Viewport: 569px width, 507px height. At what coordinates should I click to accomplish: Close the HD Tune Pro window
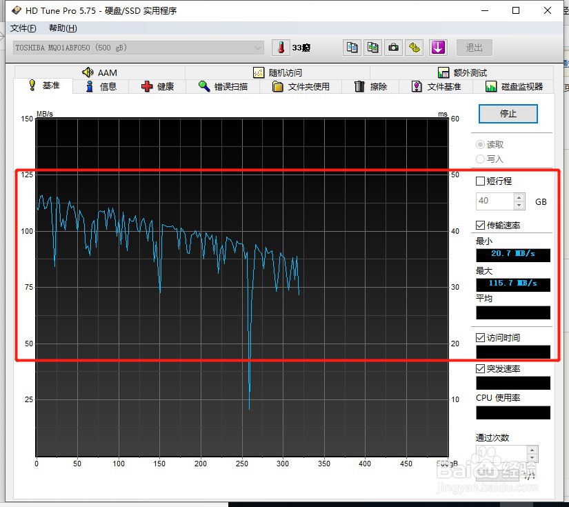point(548,10)
